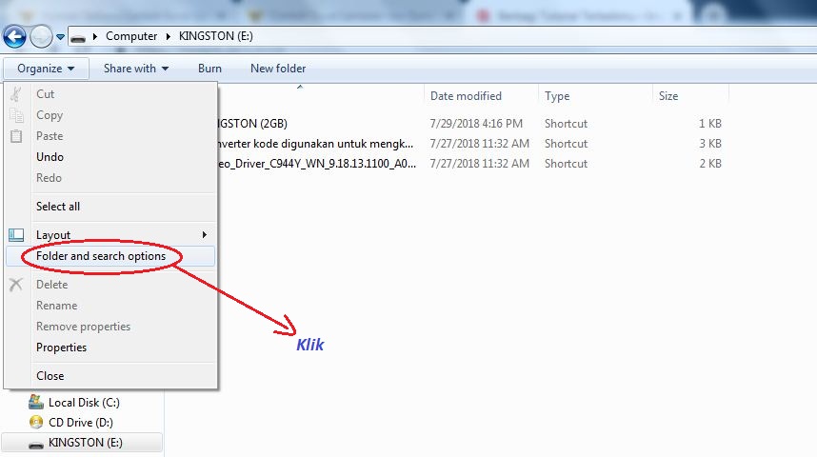This screenshot has height=457, width=817.
Task: Click the scissors Cut icon
Action: click(x=16, y=94)
